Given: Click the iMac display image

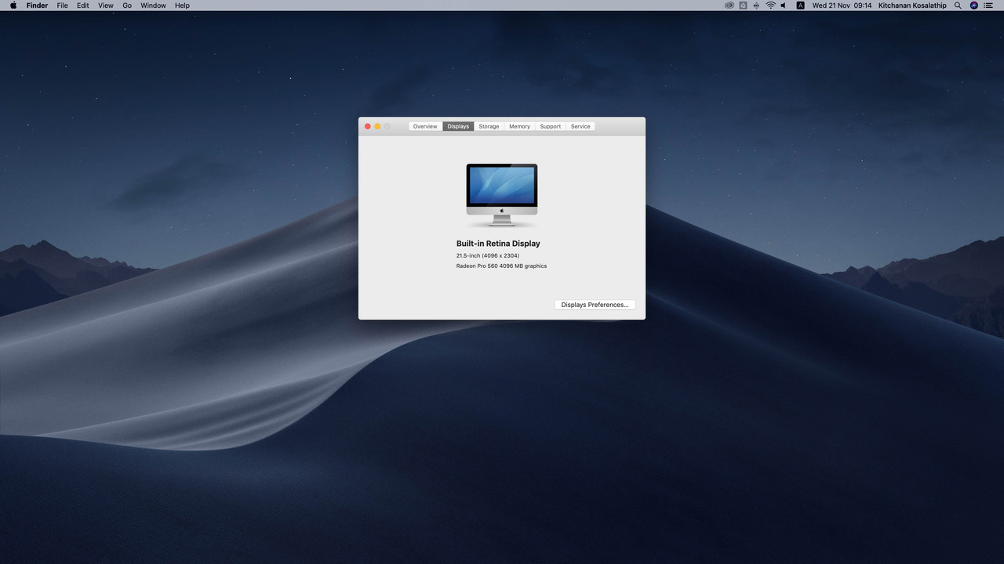Looking at the screenshot, I should (502, 195).
